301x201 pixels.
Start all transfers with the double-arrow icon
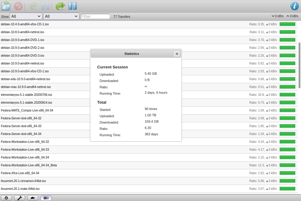tap(60, 6)
